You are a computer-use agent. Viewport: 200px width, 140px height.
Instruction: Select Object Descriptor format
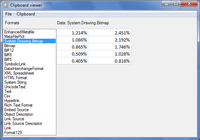(30, 114)
